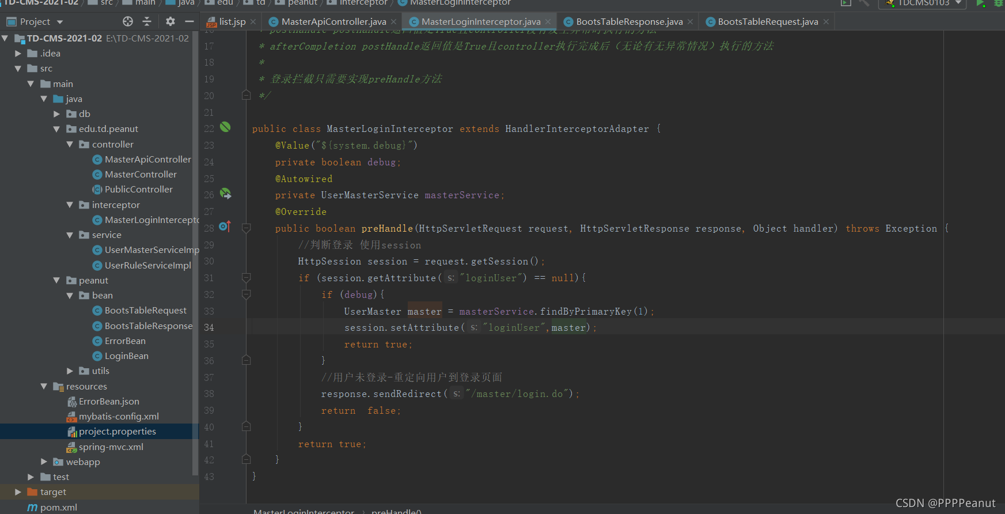The image size is (1005, 514).
Task: Click "loginUser" string on line 34
Action: (514, 327)
